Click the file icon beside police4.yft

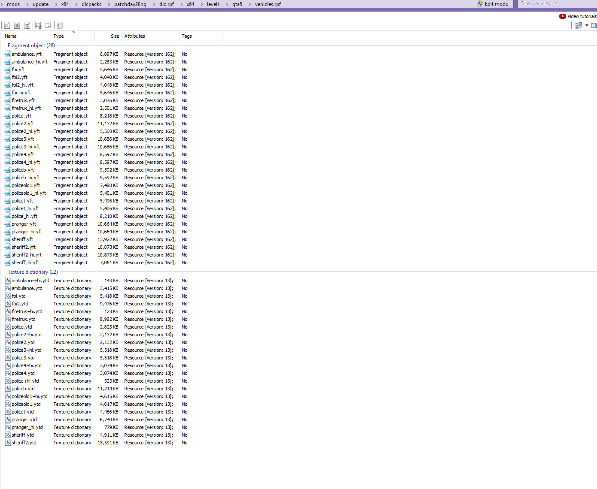pyautogui.click(x=8, y=154)
